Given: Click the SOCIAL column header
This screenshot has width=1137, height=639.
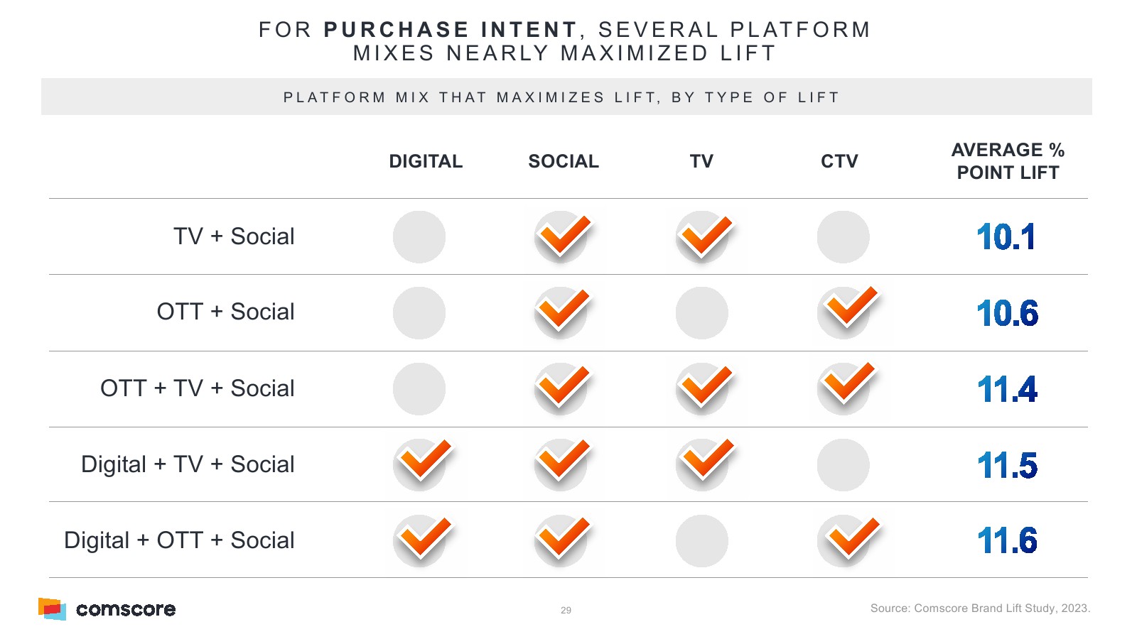Looking at the screenshot, I should click(x=564, y=162).
